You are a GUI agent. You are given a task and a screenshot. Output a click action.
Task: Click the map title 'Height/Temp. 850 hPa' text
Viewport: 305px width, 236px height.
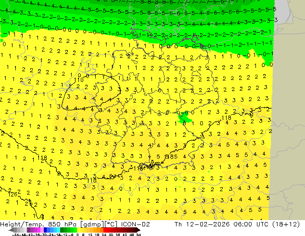38,224
